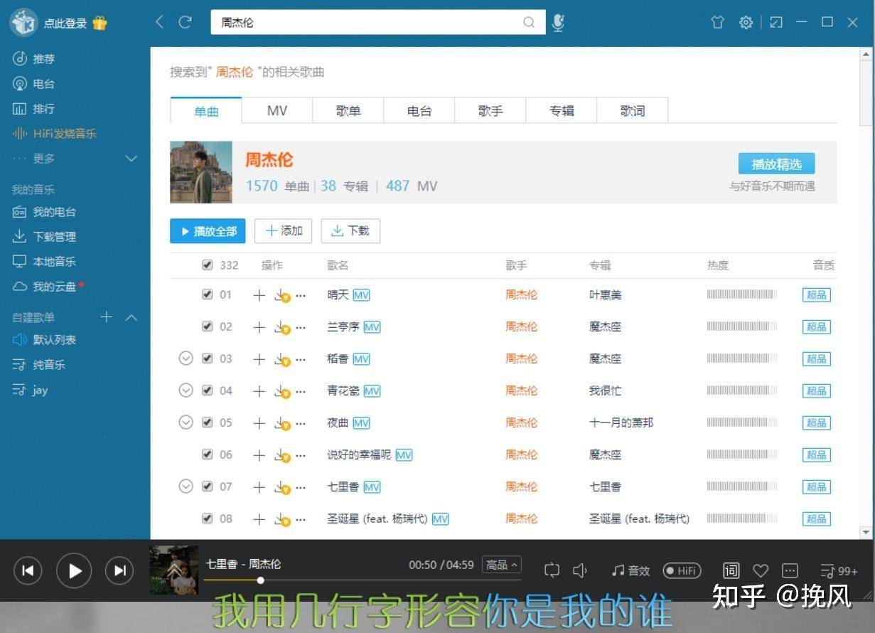Play the previous track
Image resolution: width=875 pixels, height=633 pixels.
28,570
